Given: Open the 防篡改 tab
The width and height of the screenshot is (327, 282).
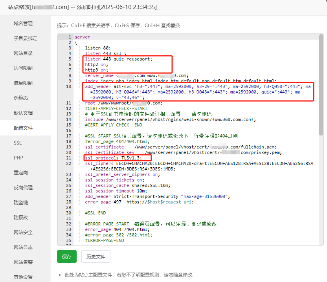Looking at the screenshot, I should coord(21,217).
